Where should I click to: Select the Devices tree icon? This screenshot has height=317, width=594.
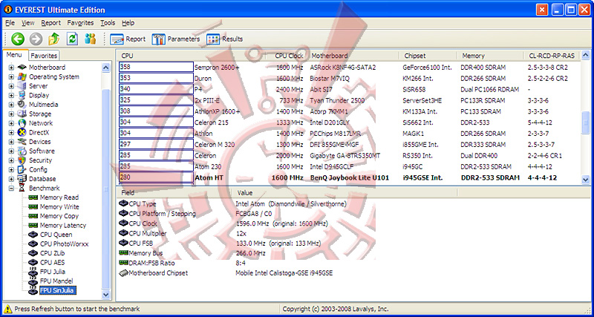click(22, 142)
